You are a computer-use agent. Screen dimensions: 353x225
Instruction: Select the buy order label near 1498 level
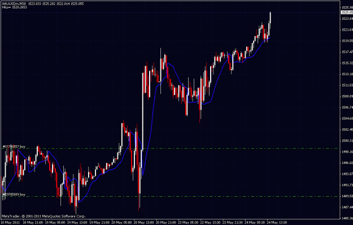(14, 146)
